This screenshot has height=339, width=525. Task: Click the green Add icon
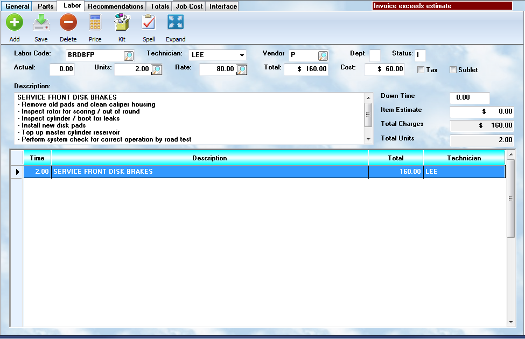coord(15,23)
